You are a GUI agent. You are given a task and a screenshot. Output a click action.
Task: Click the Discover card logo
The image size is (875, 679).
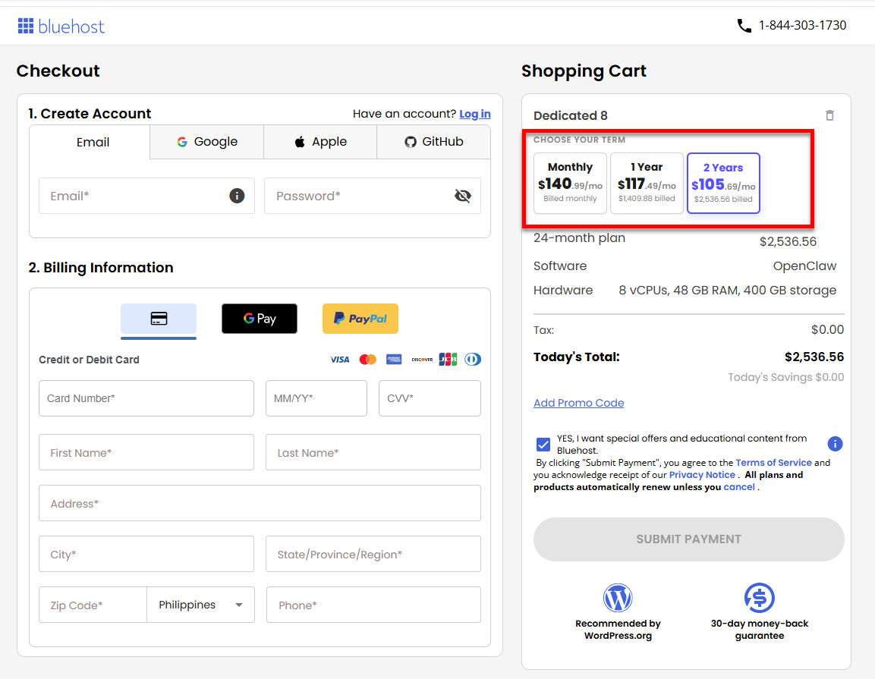[422, 360]
